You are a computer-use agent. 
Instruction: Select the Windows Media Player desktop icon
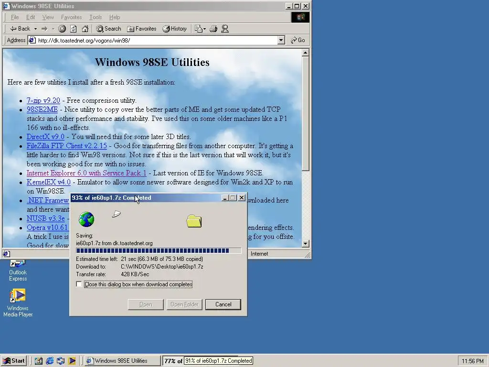click(18, 303)
